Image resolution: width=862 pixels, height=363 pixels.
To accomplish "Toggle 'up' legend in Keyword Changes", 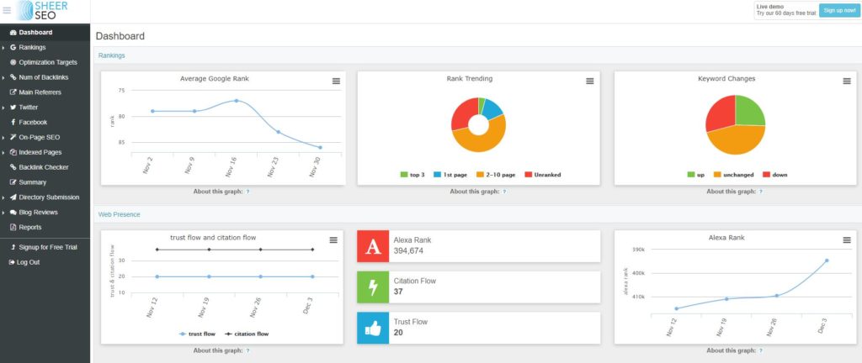I will point(695,175).
